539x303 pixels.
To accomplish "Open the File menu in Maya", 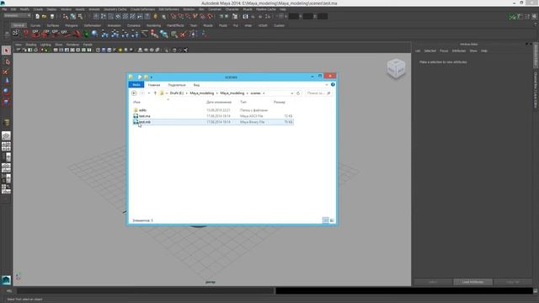I will click(x=4, y=9).
